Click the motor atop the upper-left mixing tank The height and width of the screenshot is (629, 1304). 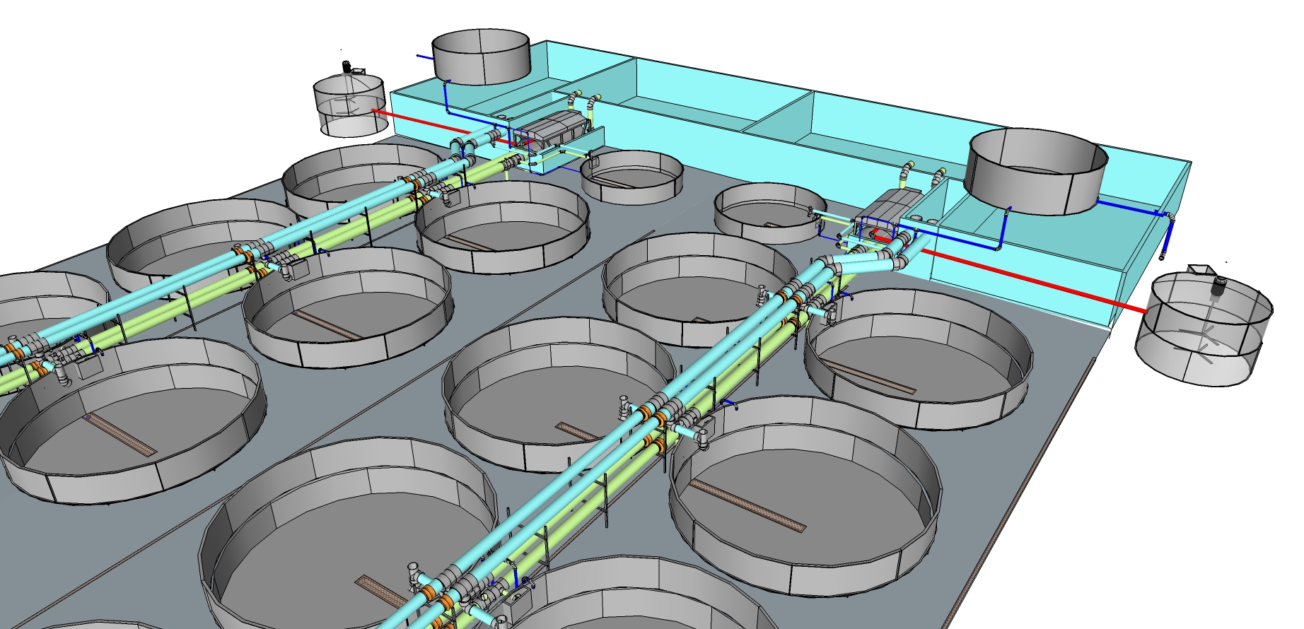347,67
